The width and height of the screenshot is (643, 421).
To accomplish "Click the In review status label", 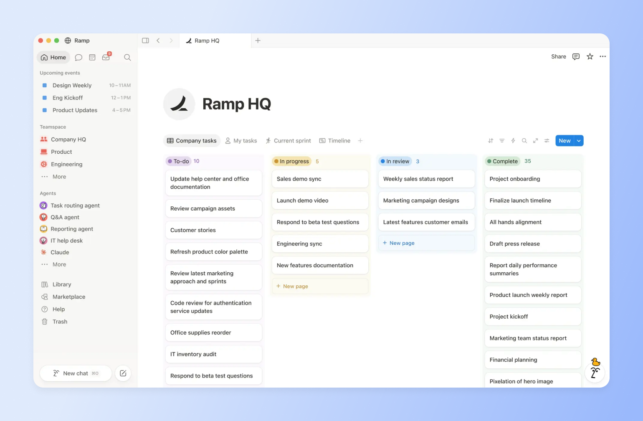I will point(395,161).
